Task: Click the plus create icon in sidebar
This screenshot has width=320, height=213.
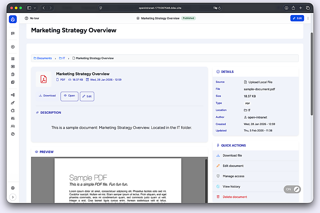Action: (x=13, y=47)
